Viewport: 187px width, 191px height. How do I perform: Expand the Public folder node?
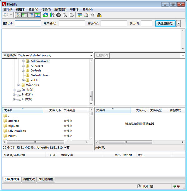23,80
